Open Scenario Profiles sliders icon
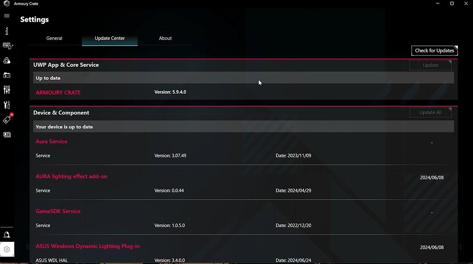The width and height of the screenshot is (473, 264). point(7,90)
